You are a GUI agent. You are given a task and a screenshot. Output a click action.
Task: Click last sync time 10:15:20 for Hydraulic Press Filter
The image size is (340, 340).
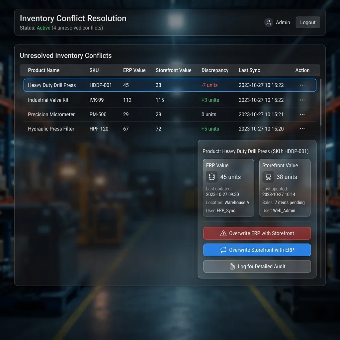click(x=261, y=129)
